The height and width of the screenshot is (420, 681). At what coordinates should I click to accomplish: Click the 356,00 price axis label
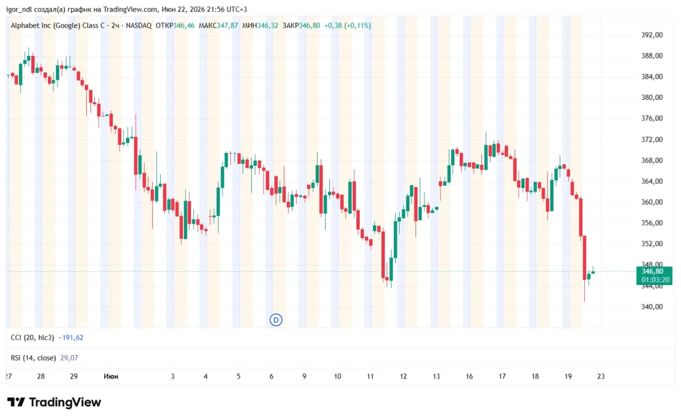tap(652, 223)
